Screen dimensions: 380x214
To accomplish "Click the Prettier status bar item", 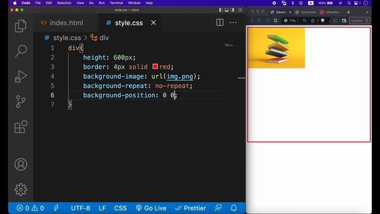I will (191, 208).
